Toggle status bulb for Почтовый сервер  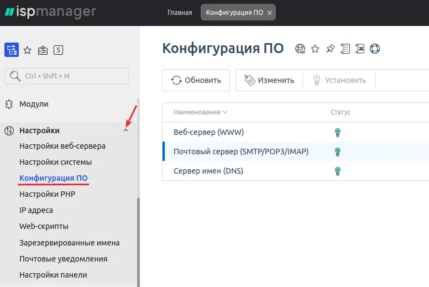point(337,152)
